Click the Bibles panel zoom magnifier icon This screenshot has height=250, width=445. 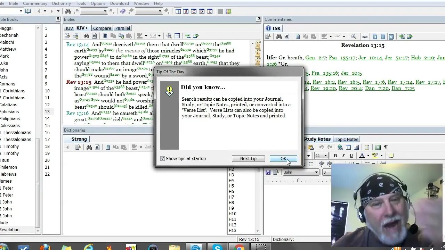click(169, 36)
